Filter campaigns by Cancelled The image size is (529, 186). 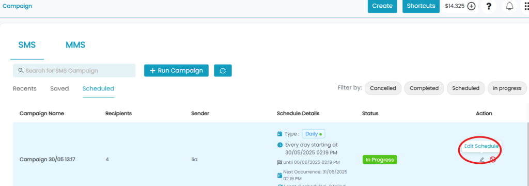pos(383,88)
